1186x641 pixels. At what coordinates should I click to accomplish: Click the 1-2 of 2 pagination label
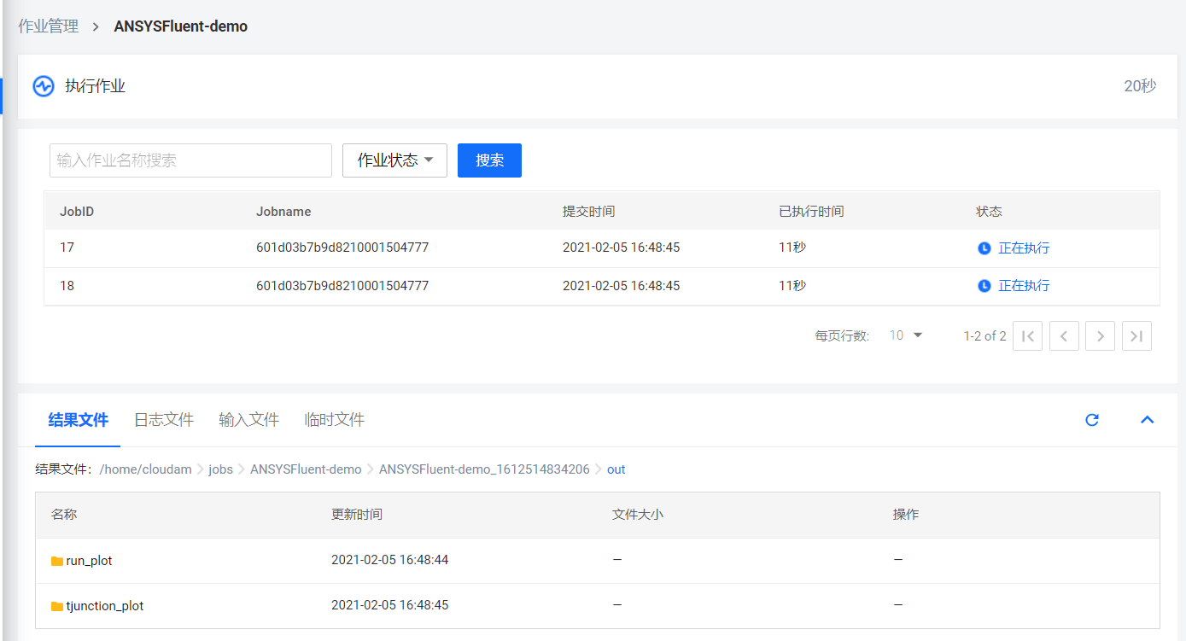tap(984, 336)
